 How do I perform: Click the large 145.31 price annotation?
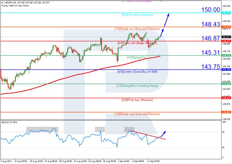click(211, 53)
